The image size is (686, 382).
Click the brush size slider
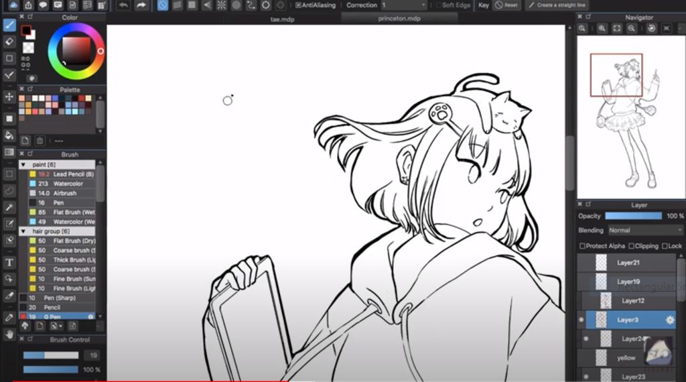pyautogui.click(x=51, y=355)
